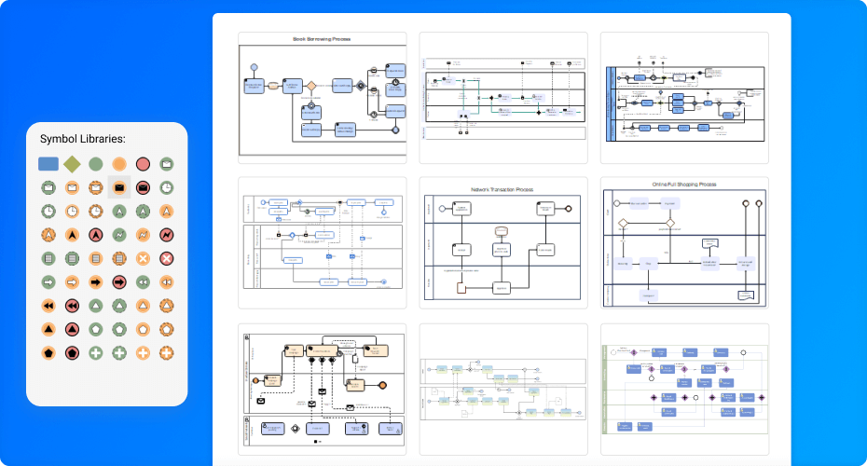
Task: Open the template with dark blue lane headers
Action: tap(684, 98)
